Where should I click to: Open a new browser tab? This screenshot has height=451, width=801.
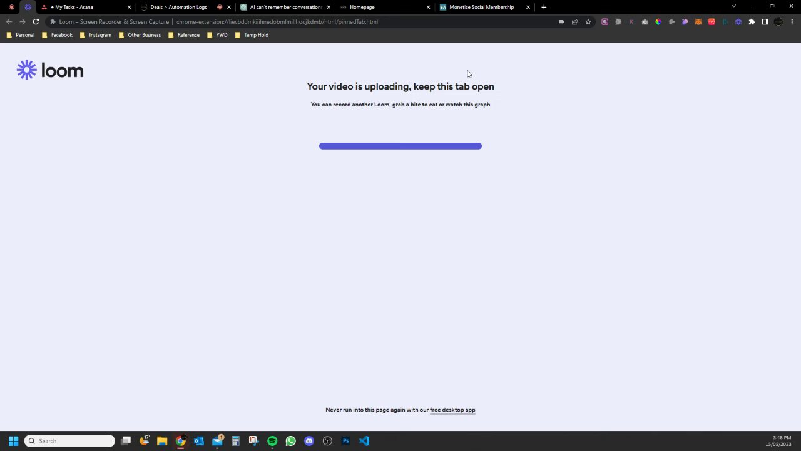[544, 7]
